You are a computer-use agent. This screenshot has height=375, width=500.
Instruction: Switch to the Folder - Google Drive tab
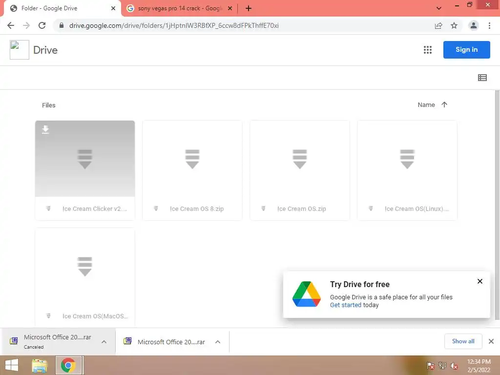click(62, 8)
